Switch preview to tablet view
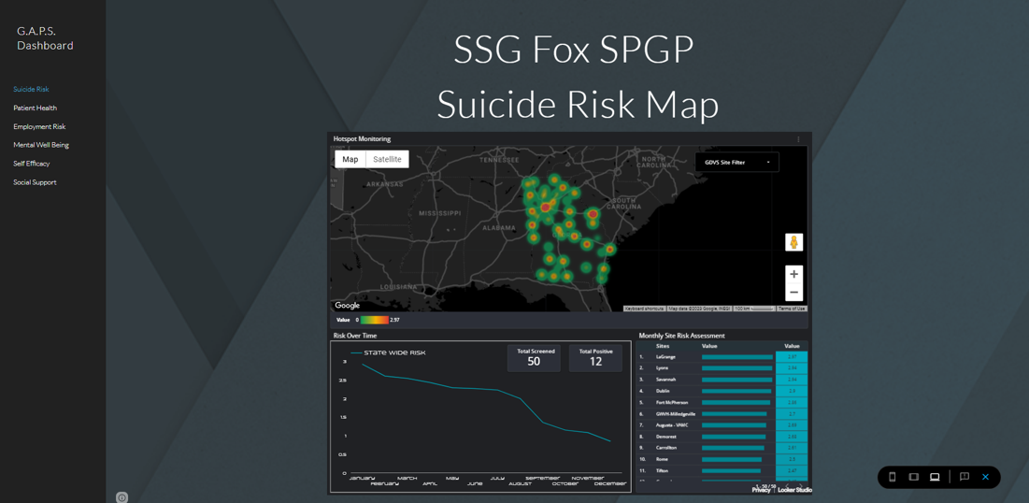The width and height of the screenshot is (1029, 503). pyautogui.click(x=913, y=477)
